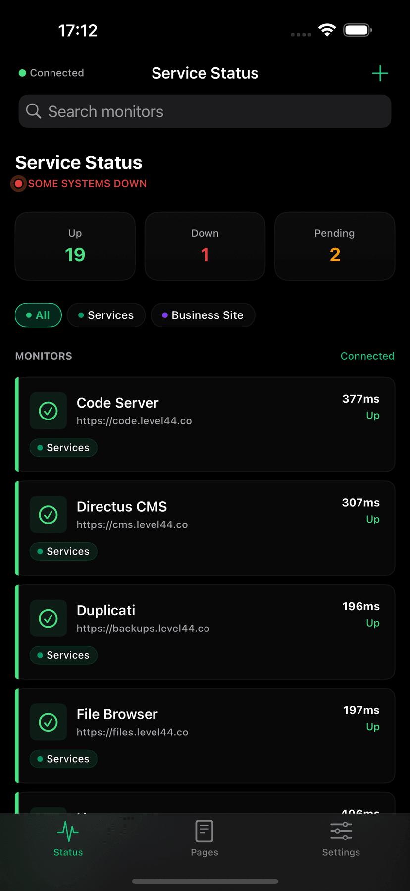The height and width of the screenshot is (891, 410).
Task: Tap the 307ms response time
Action: pyautogui.click(x=361, y=503)
